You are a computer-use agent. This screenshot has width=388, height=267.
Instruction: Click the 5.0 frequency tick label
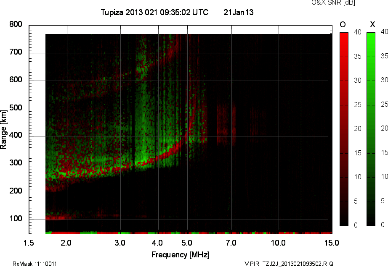[187, 243]
